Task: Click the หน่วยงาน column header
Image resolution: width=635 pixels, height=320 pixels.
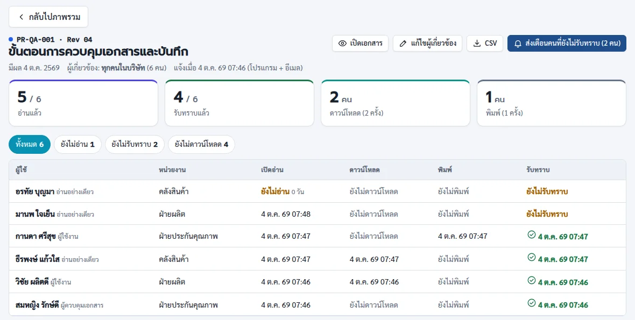Action: pyautogui.click(x=173, y=170)
